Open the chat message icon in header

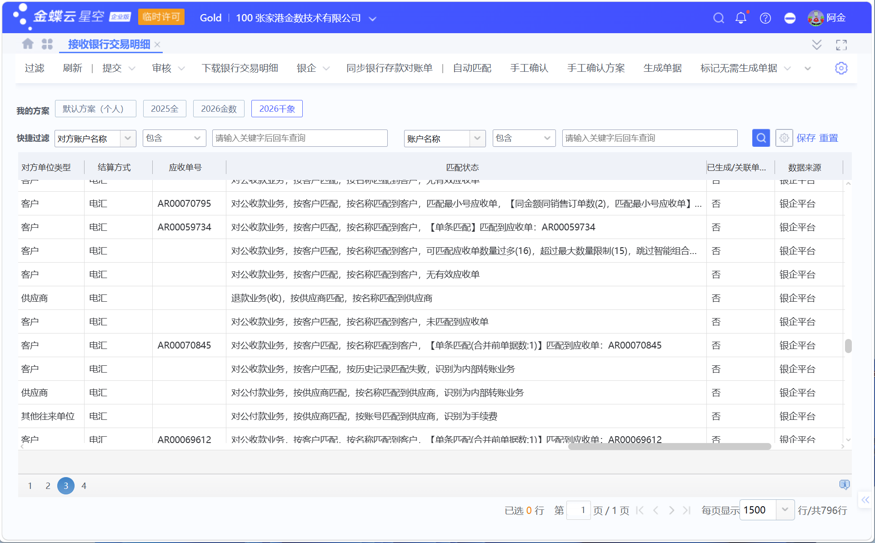coord(790,18)
